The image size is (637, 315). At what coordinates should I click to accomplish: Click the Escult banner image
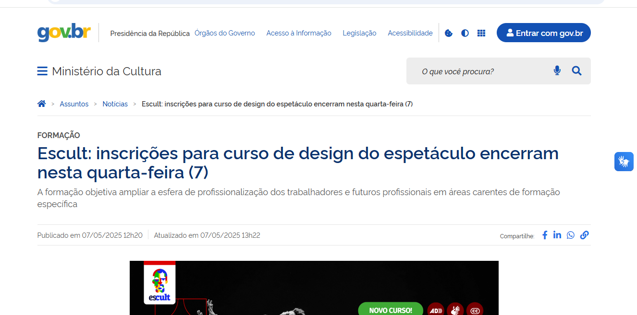(x=314, y=288)
